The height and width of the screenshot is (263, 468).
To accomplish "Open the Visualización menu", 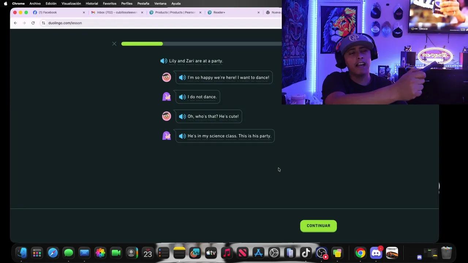I will point(71,4).
